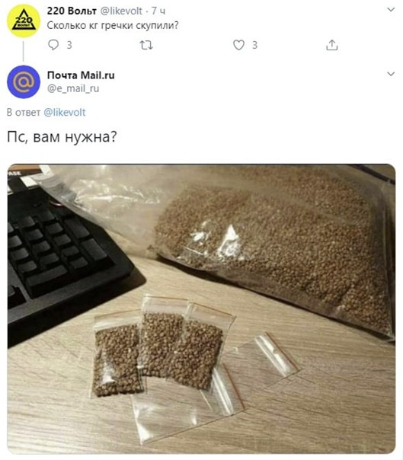Open the 7 ч timestamp
This screenshot has width=403, height=460.
tap(158, 11)
